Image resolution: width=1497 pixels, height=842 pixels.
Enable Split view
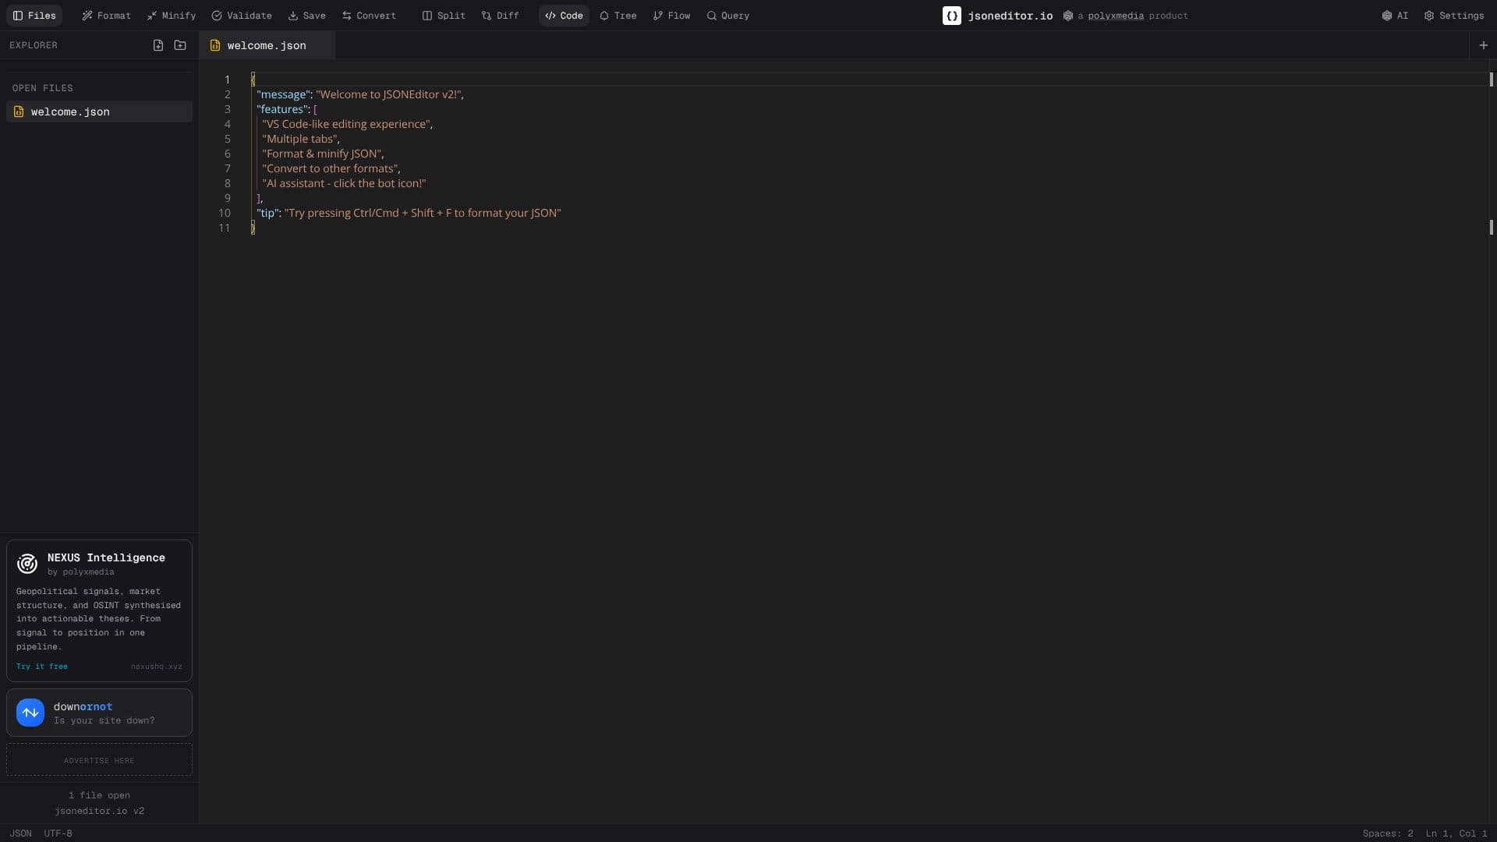pyautogui.click(x=444, y=16)
